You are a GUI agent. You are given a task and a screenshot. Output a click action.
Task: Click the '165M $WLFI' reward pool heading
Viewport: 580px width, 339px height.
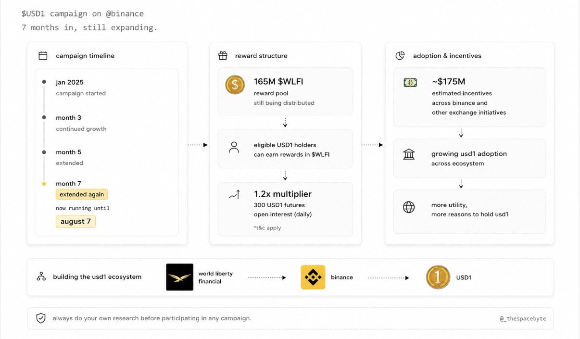pos(278,81)
